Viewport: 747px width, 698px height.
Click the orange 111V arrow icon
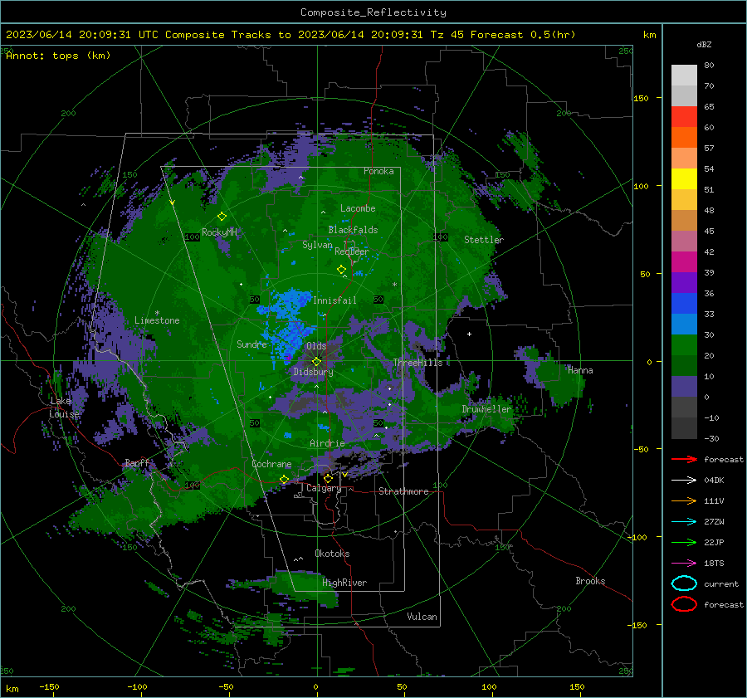(x=684, y=500)
